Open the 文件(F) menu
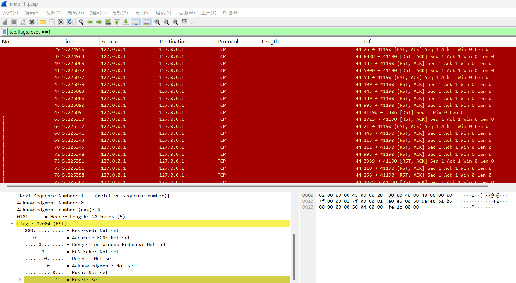This screenshot has height=283, width=516. (11, 13)
